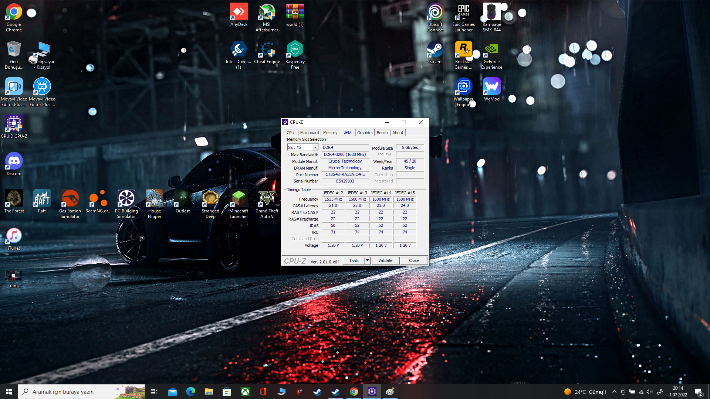
Task: Open the Tools dropdown arrow in CPU-Z
Action: [x=367, y=260]
